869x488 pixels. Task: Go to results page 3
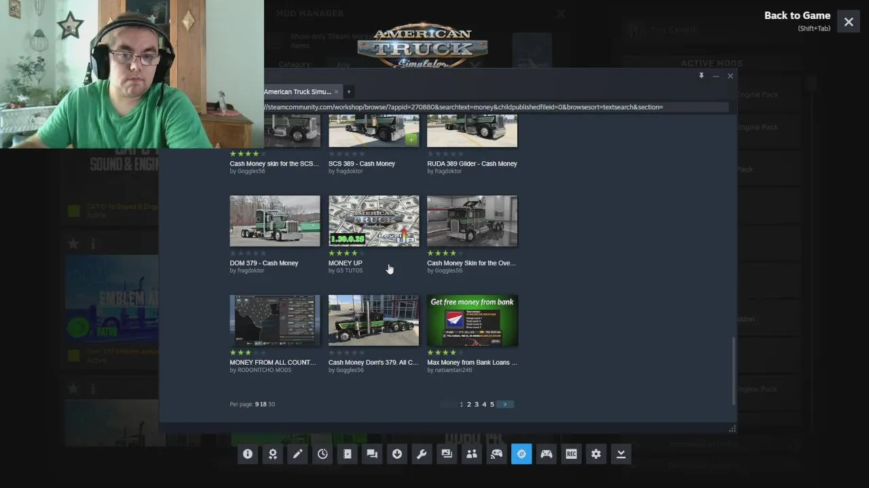[x=477, y=404]
